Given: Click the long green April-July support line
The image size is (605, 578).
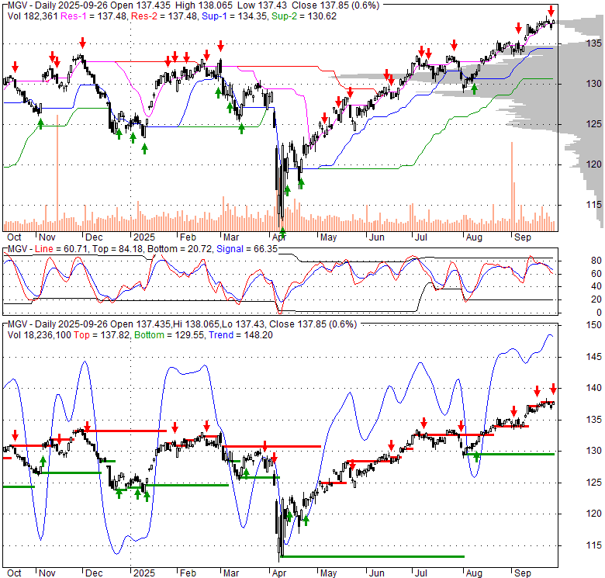Looking at the screenshot, I should pyautogui.click(x=373, y=556).
